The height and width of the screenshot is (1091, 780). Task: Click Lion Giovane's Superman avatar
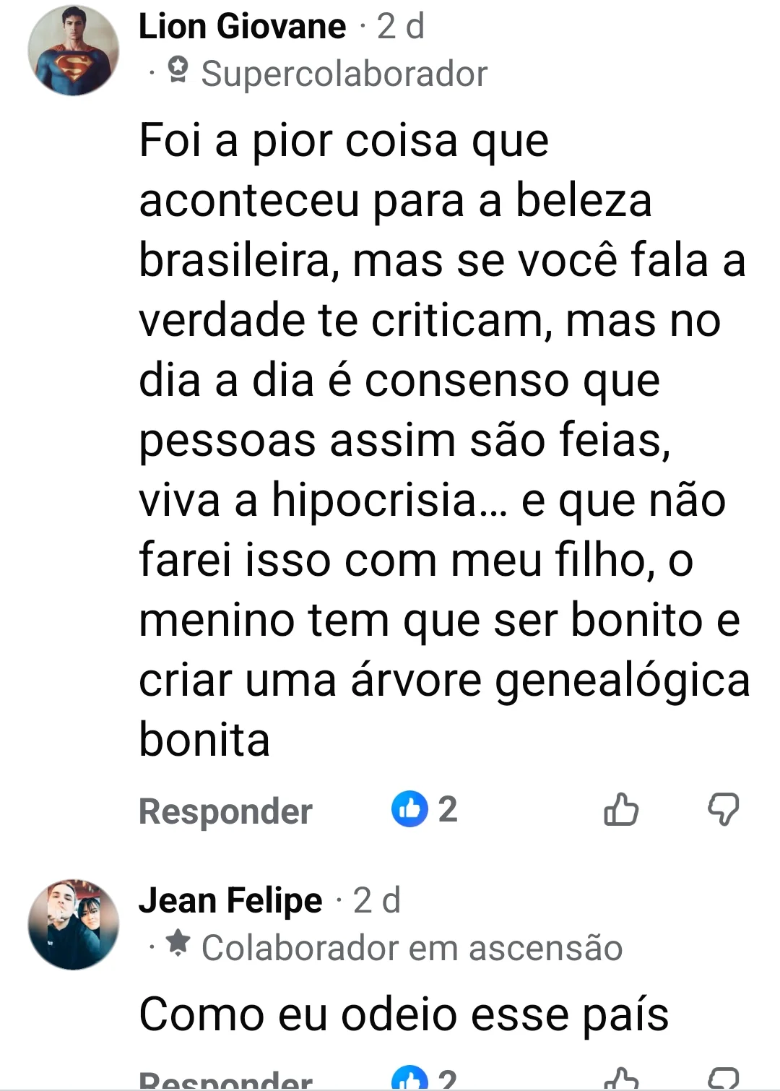pos(73,51)
